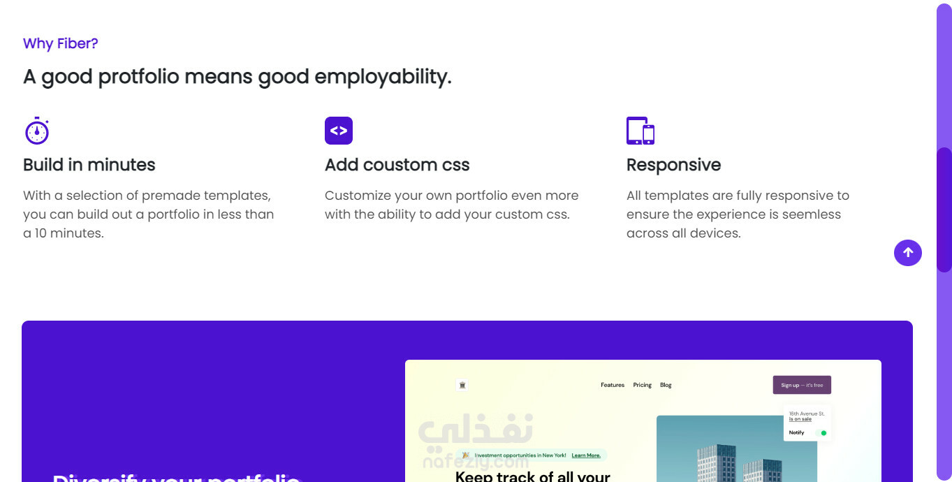Screen dimensions: 952x482
Task: Open the Features menu item in the preview
Action: point(613,385)
